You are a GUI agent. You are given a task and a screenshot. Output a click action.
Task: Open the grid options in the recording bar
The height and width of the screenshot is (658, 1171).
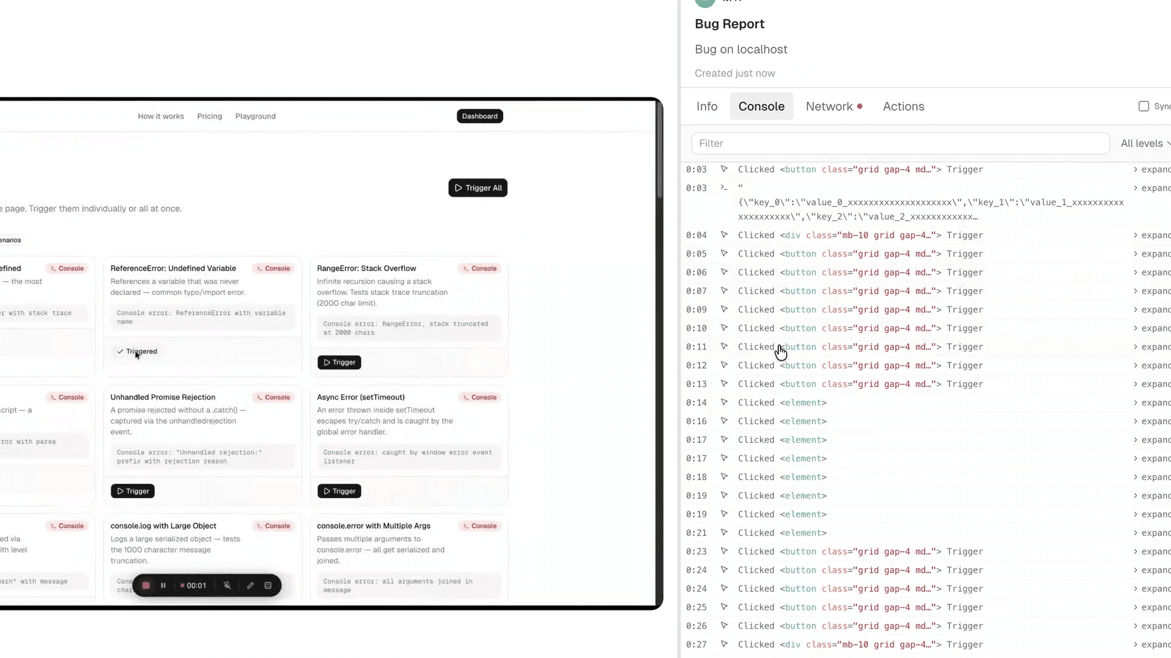tap(268, 585)
